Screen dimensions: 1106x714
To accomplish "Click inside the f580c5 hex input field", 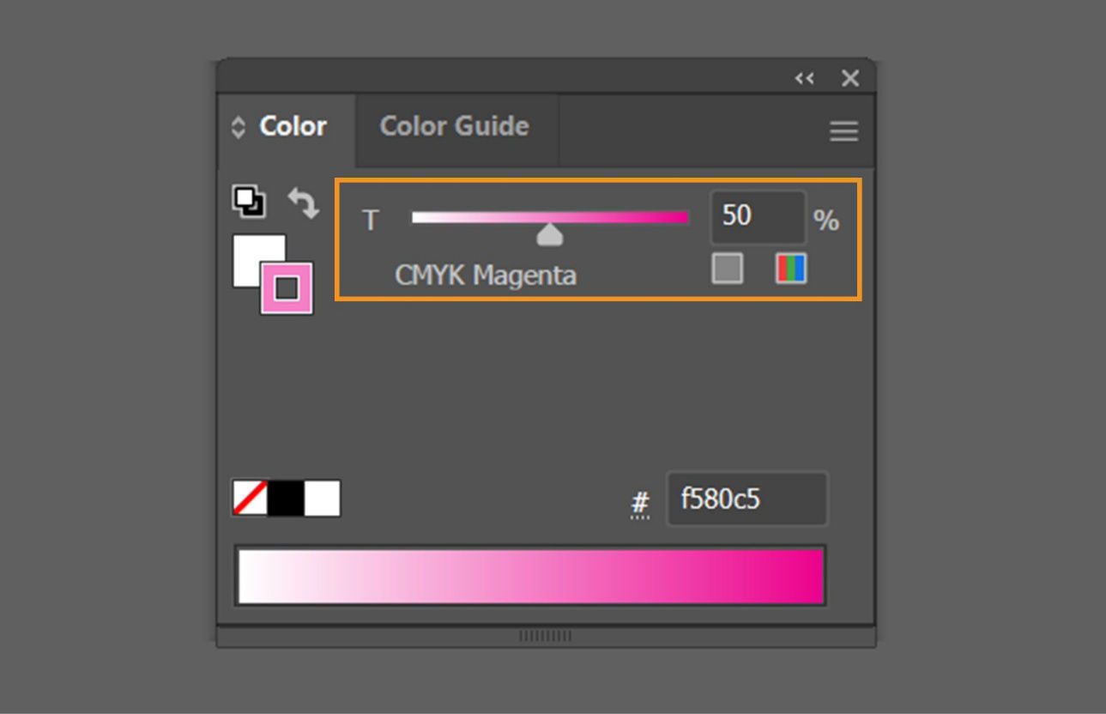I will pos(745,499).
